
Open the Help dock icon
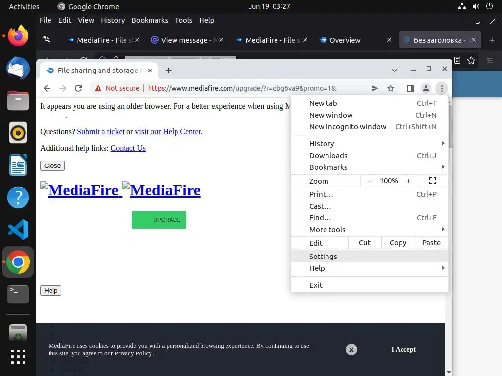(18, 197)
